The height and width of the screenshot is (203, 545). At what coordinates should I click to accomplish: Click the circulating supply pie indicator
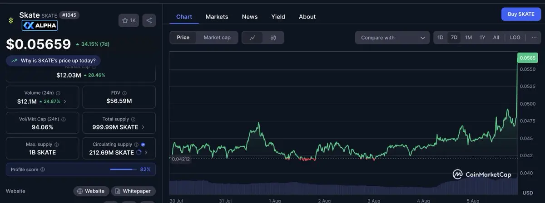139,153
